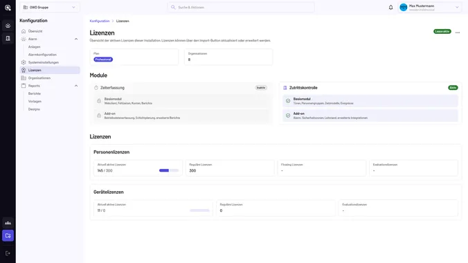
Task: Click the door icon next to Zutrittskontrolle
Action: click(285, 88)
